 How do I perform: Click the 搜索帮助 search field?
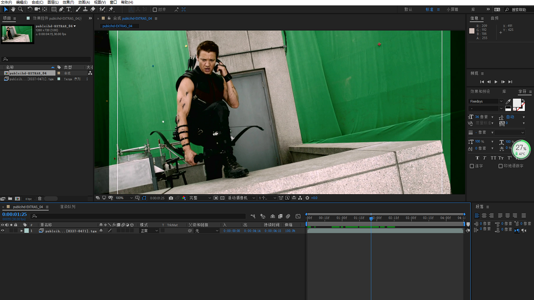coord(519,9)
